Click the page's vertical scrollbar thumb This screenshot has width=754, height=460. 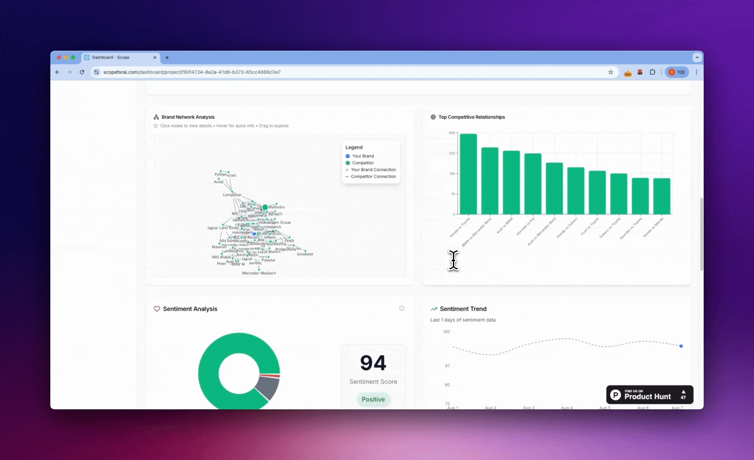pyautogui.click(x=702, y=234)
